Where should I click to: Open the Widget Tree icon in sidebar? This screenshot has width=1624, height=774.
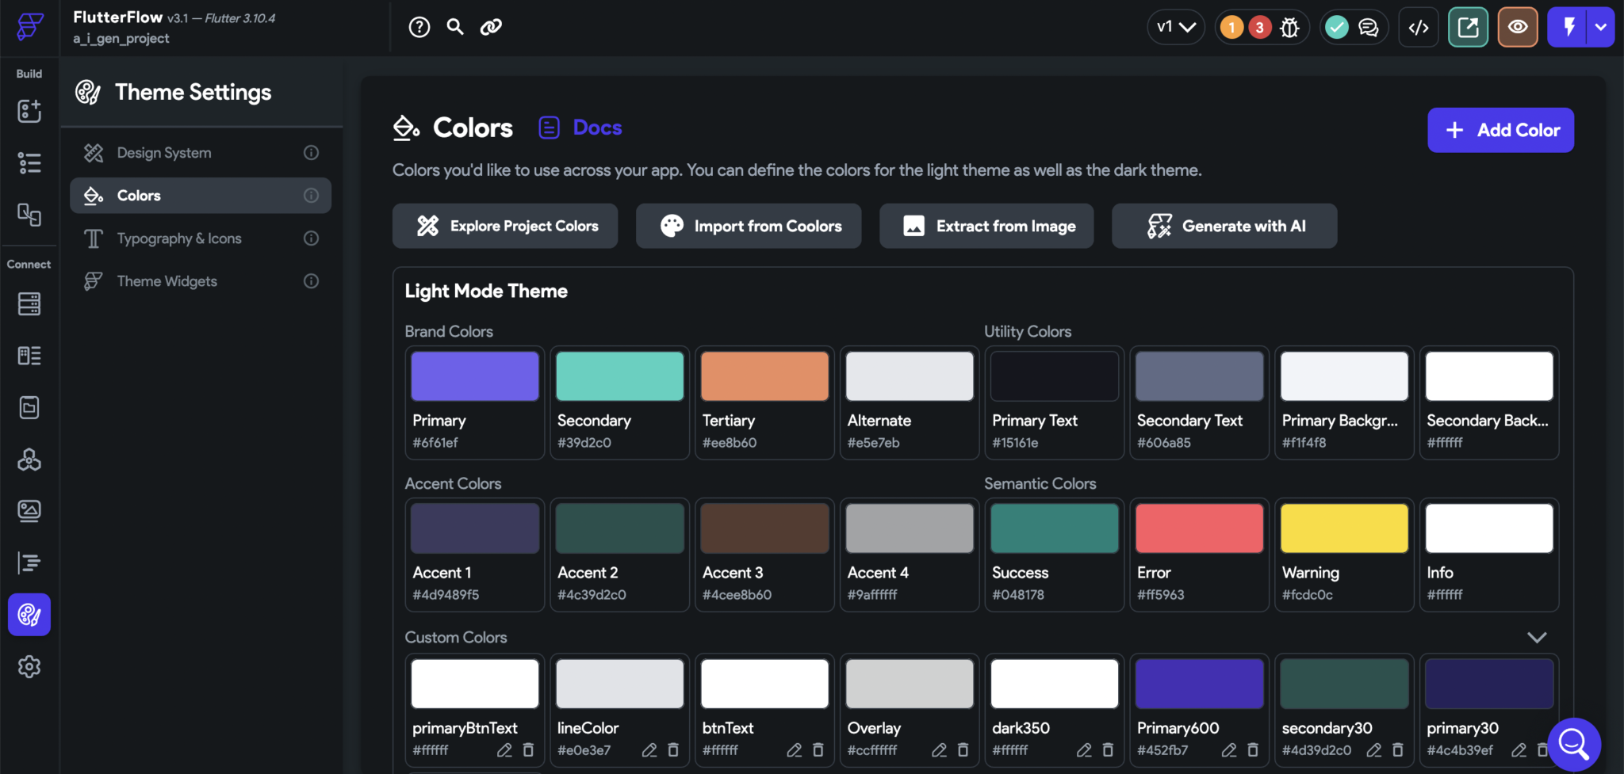(x=29, y=163)
